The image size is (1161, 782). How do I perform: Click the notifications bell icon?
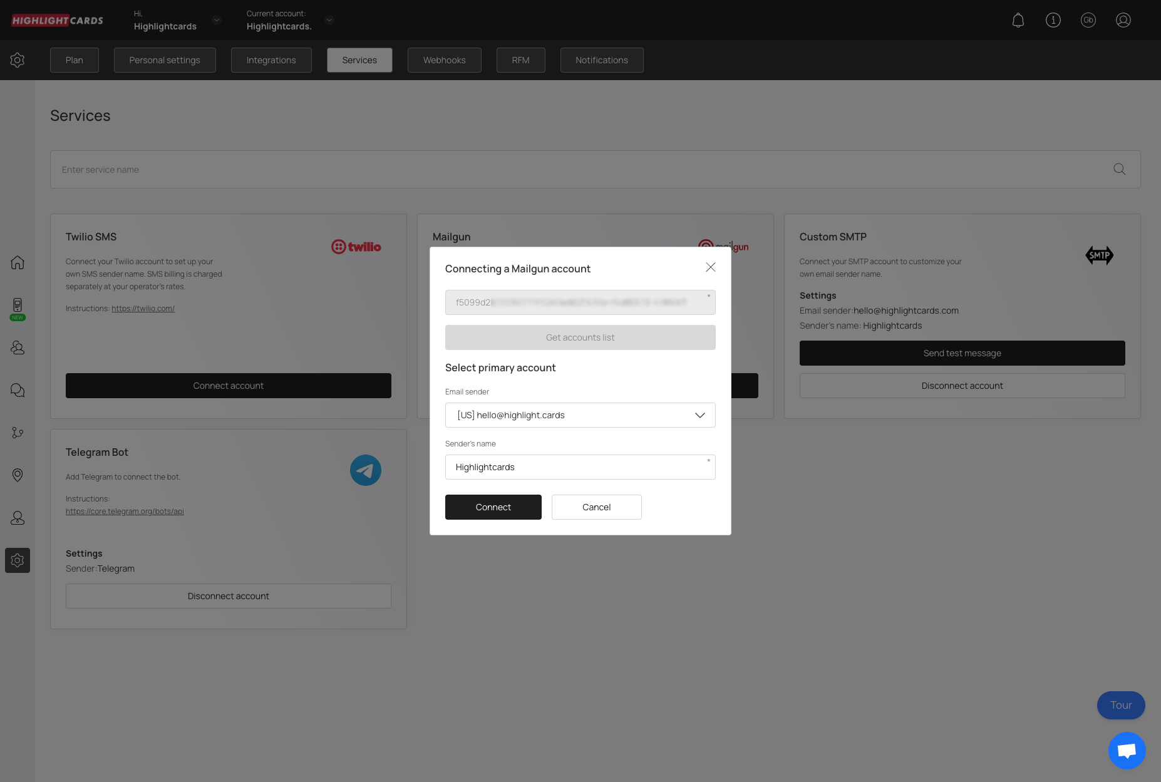coord(1018,20)
